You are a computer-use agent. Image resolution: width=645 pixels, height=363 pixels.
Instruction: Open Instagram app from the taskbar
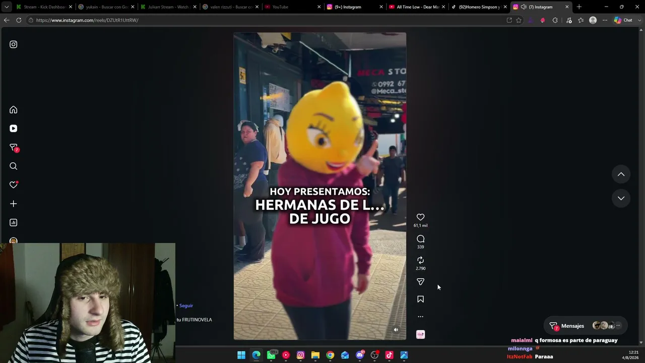pos(301,355)
